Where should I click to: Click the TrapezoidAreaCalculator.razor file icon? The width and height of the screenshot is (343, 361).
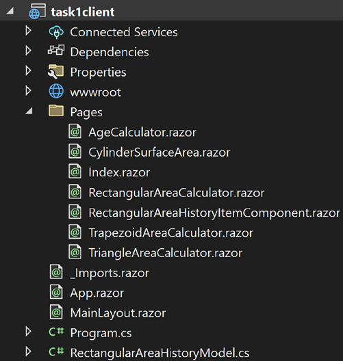coord(75,232)
